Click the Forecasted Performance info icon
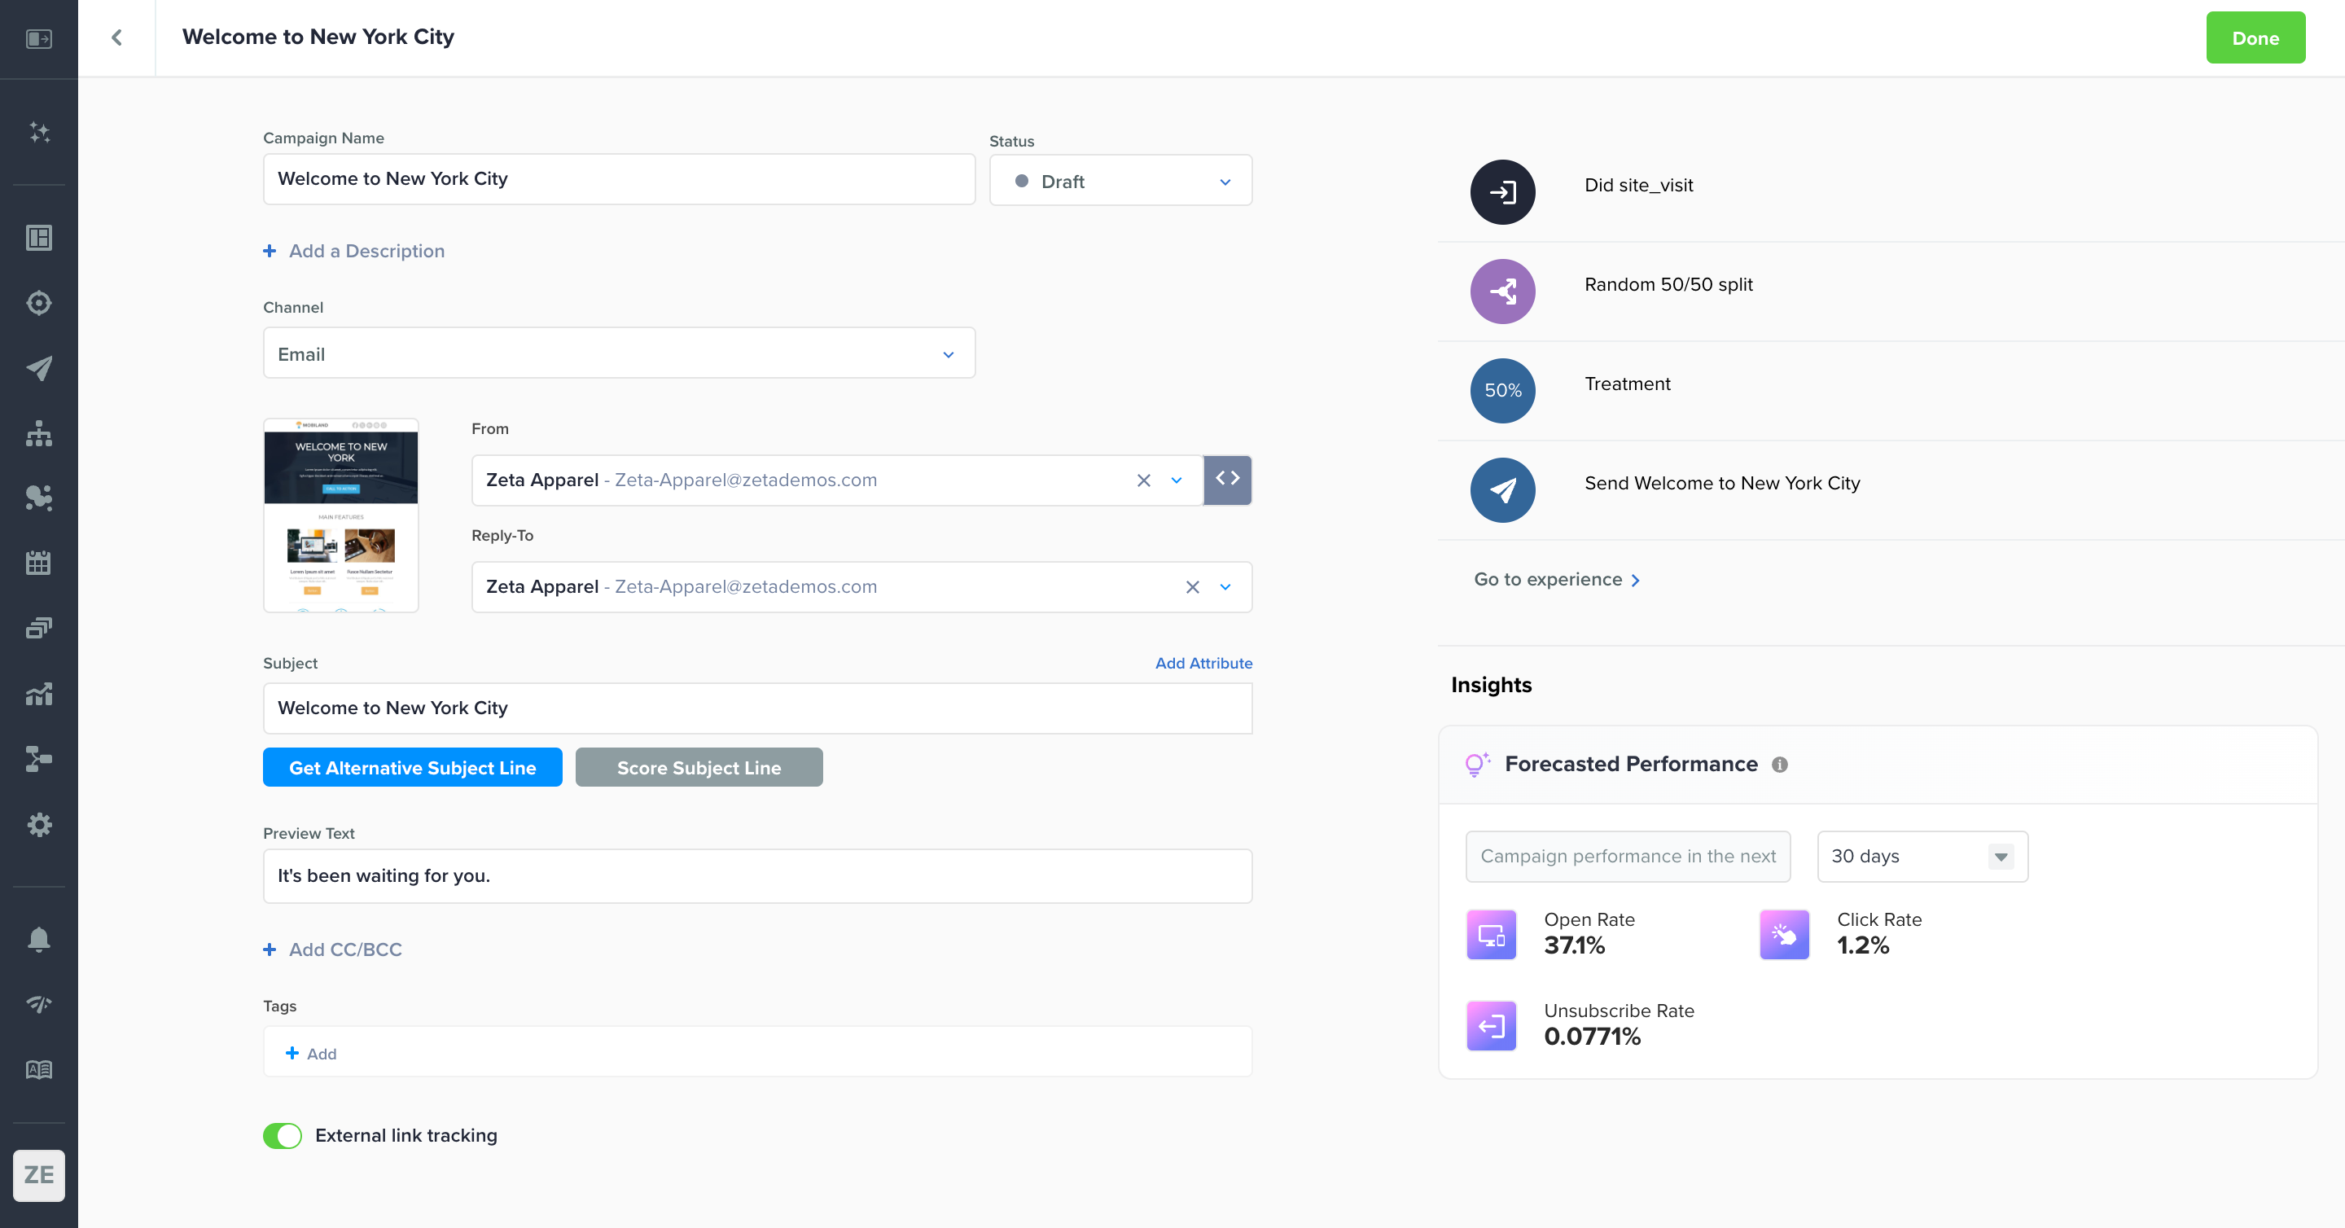Image resolution: width=2345 pixels, height=1228 pixels. pos(1780,765)
